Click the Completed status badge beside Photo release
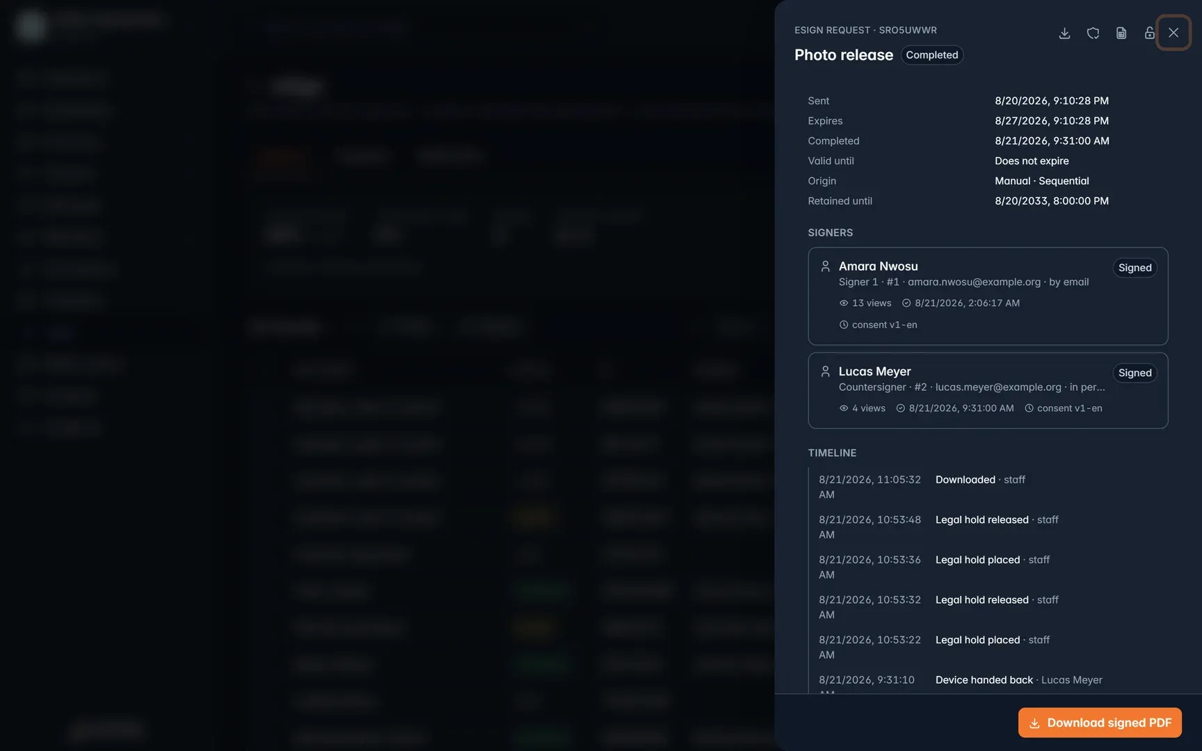The image size is (1202, 751). coord(931,55)
